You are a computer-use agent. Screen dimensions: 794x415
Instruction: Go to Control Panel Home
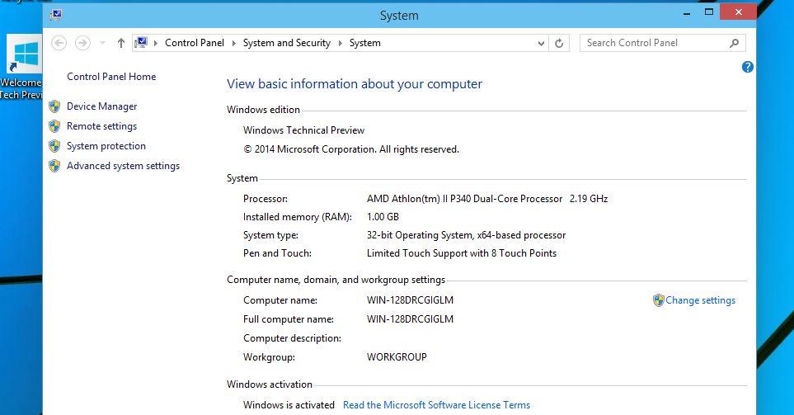pyautogui.click(x=111, y=77)
